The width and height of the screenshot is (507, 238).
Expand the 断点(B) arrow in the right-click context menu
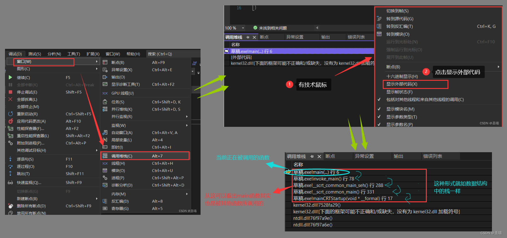click(x=498, y=67)
